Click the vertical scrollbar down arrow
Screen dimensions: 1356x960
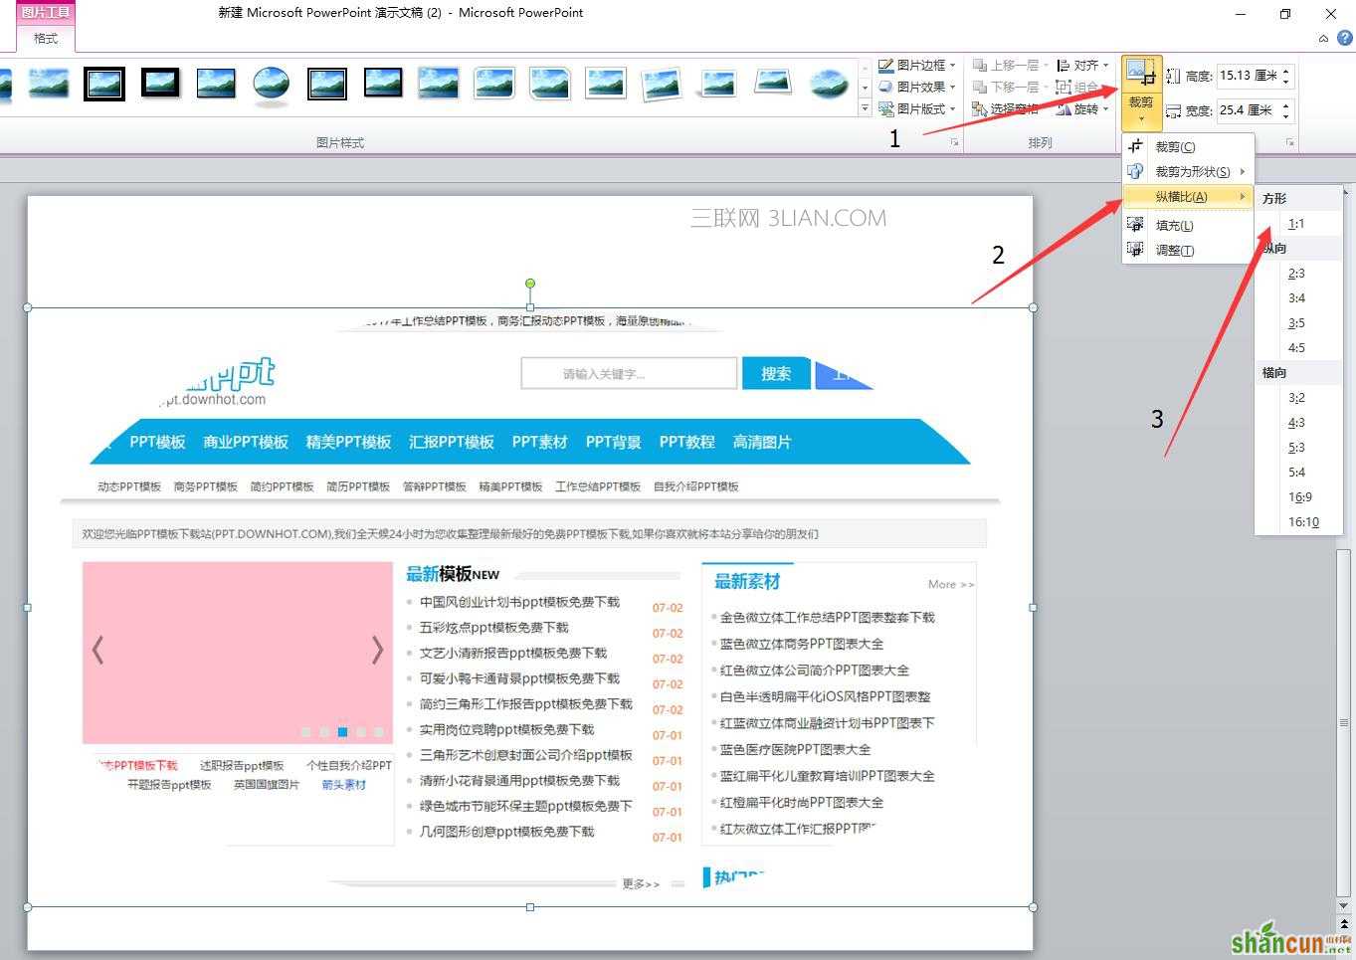(1344, 906)
